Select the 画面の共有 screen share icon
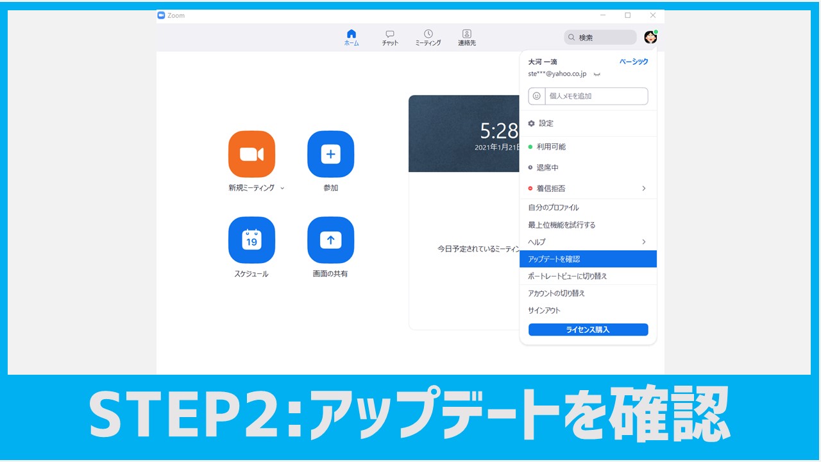This screenshot has height=462, width=821. [330, 240]
